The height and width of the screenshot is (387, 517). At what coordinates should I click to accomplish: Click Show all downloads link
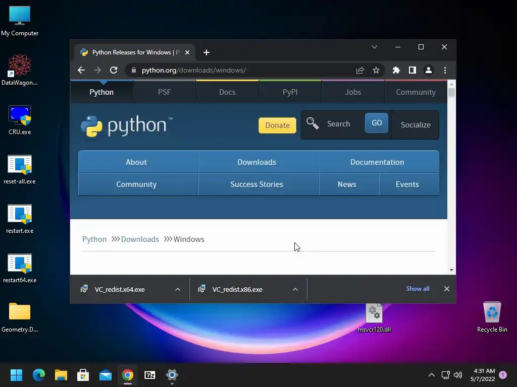[x=418, y=289]
